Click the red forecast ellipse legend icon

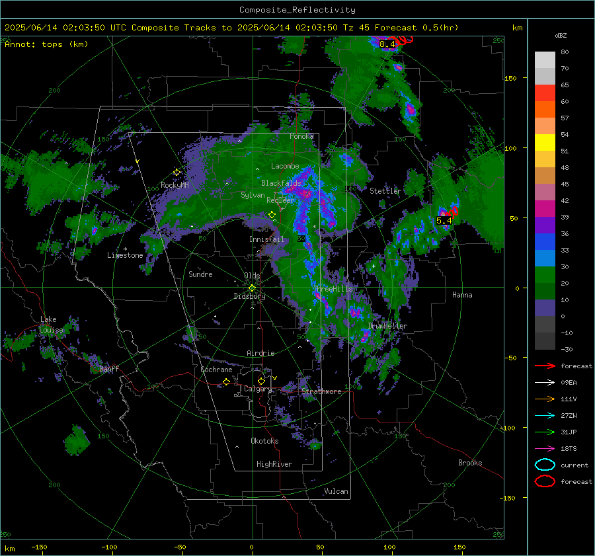(x=545, y=481)
